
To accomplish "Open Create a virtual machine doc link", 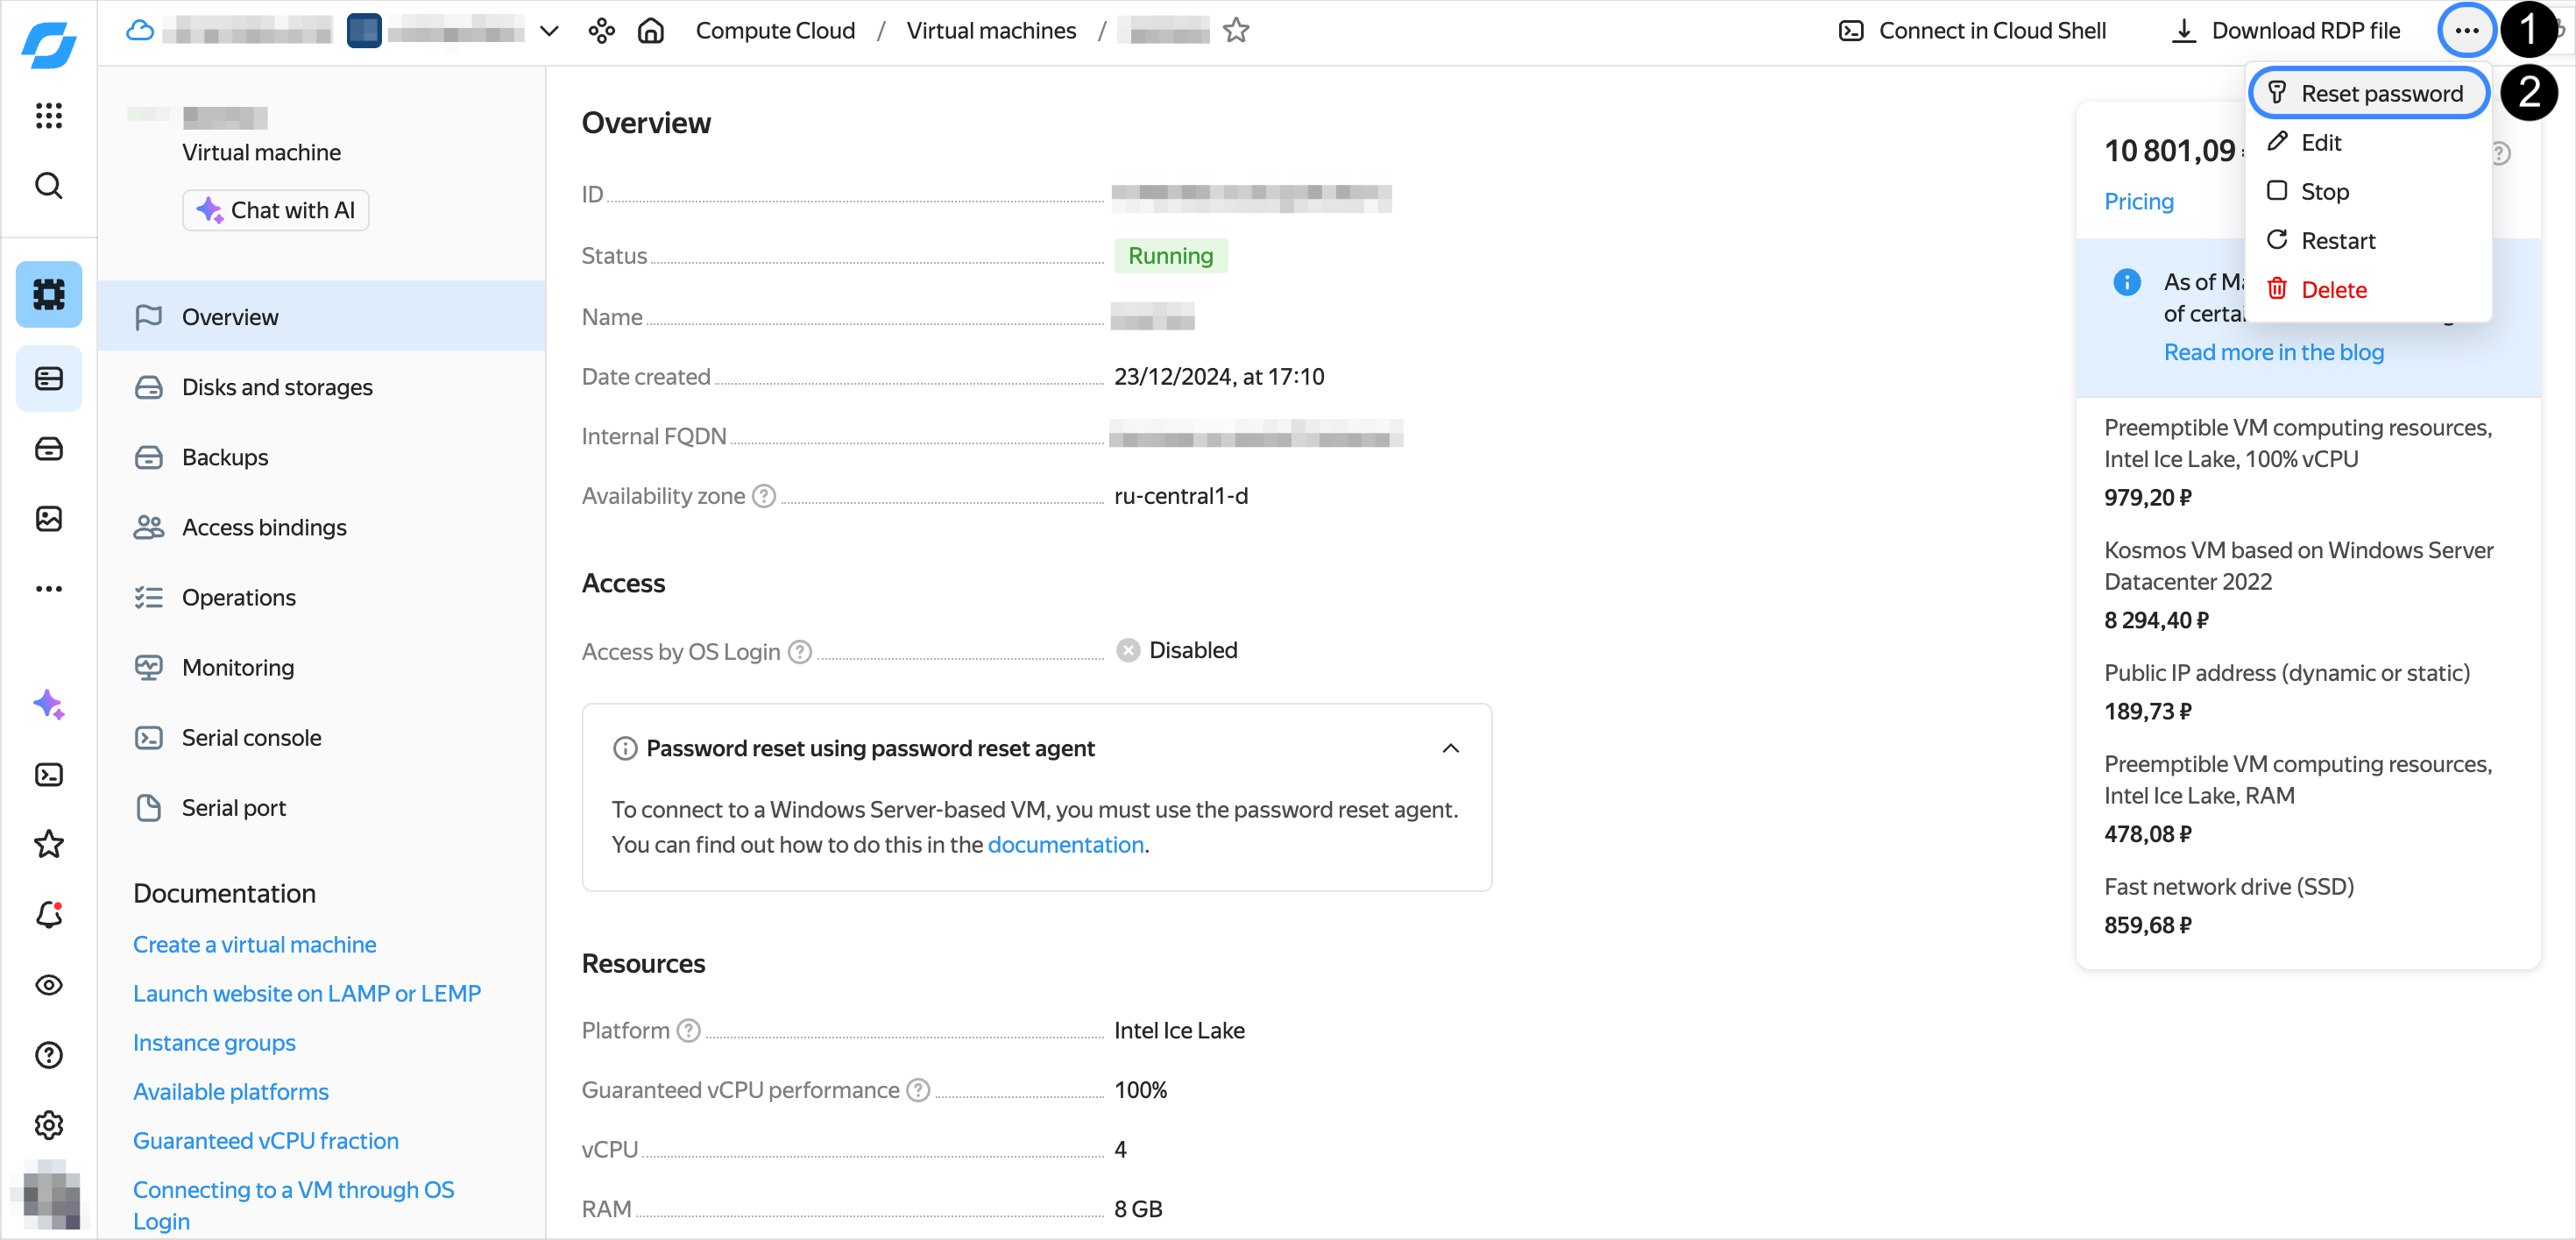I will pos(254,944).
